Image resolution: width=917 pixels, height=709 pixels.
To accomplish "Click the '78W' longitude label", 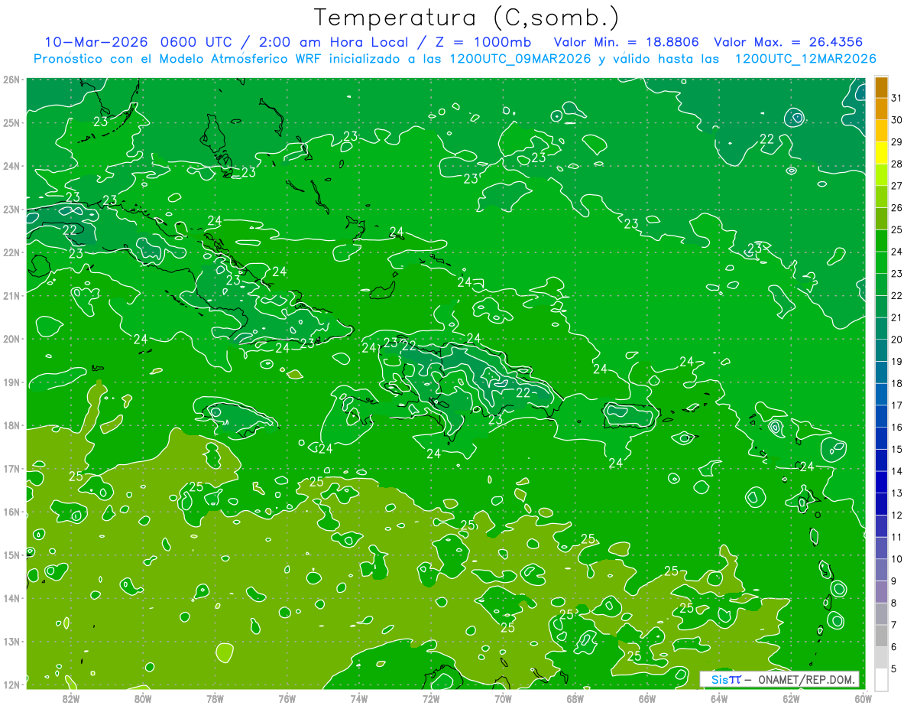I will (x=215, y=698).
